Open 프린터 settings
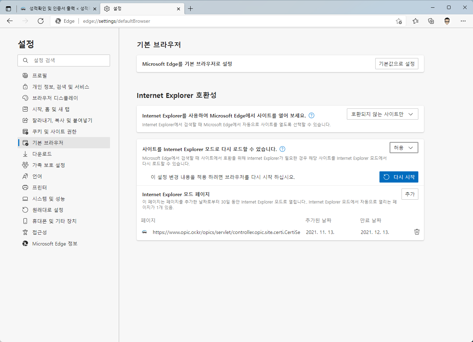The height and width of the screenshot is (342, 473). [64, 187]
